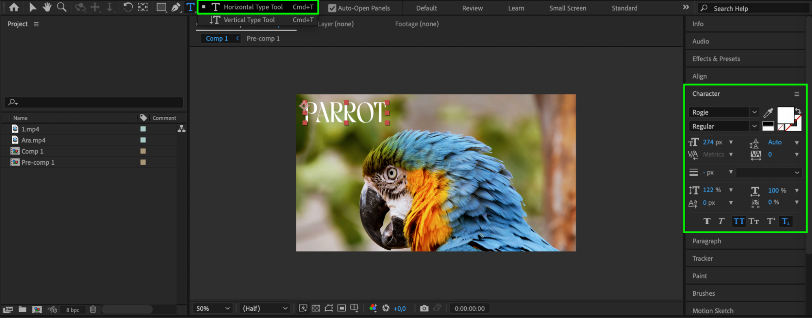Expand the Paragraph panel
812x318 pixels.
pyautogui.click(x=706, y=241)
